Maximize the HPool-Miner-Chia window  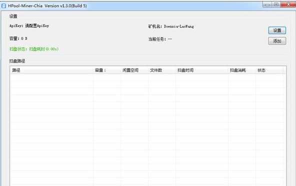(x=276, y=5)
